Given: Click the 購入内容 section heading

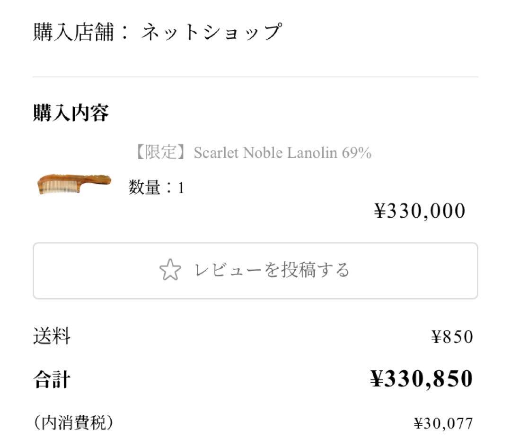Looking at the screenshot, I should pos(70,111).
